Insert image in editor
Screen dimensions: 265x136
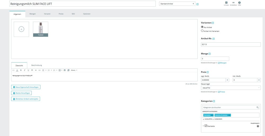(x=65, y=70)
